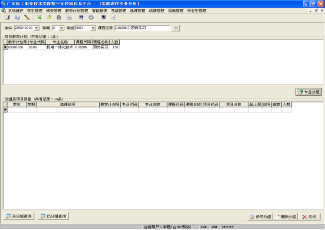Click the yellow folder up-arrow icon
This screenshot has height=230, width=325.
click(x=49, y=18)
